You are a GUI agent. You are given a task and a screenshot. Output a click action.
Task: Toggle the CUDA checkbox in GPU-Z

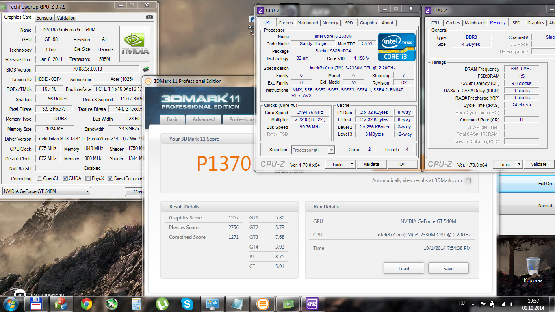(65, 178)
